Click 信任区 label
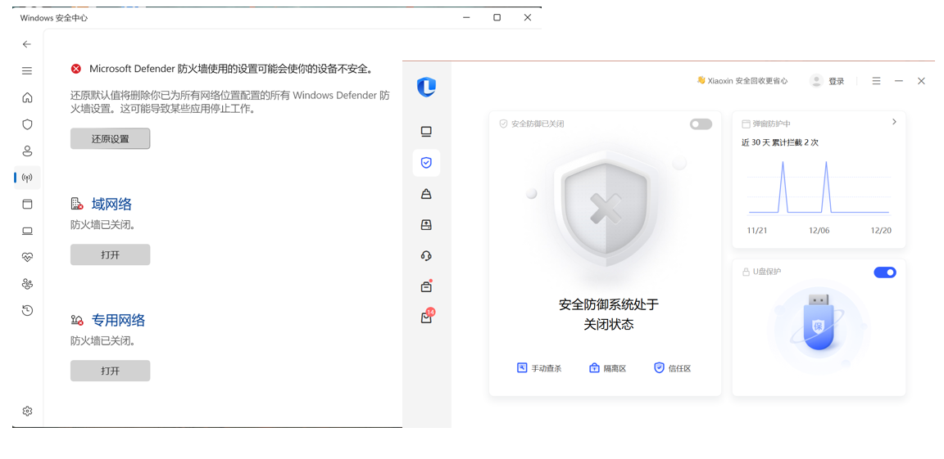The width and height of the screenshot is (944, 459). (x=679, y=368)
